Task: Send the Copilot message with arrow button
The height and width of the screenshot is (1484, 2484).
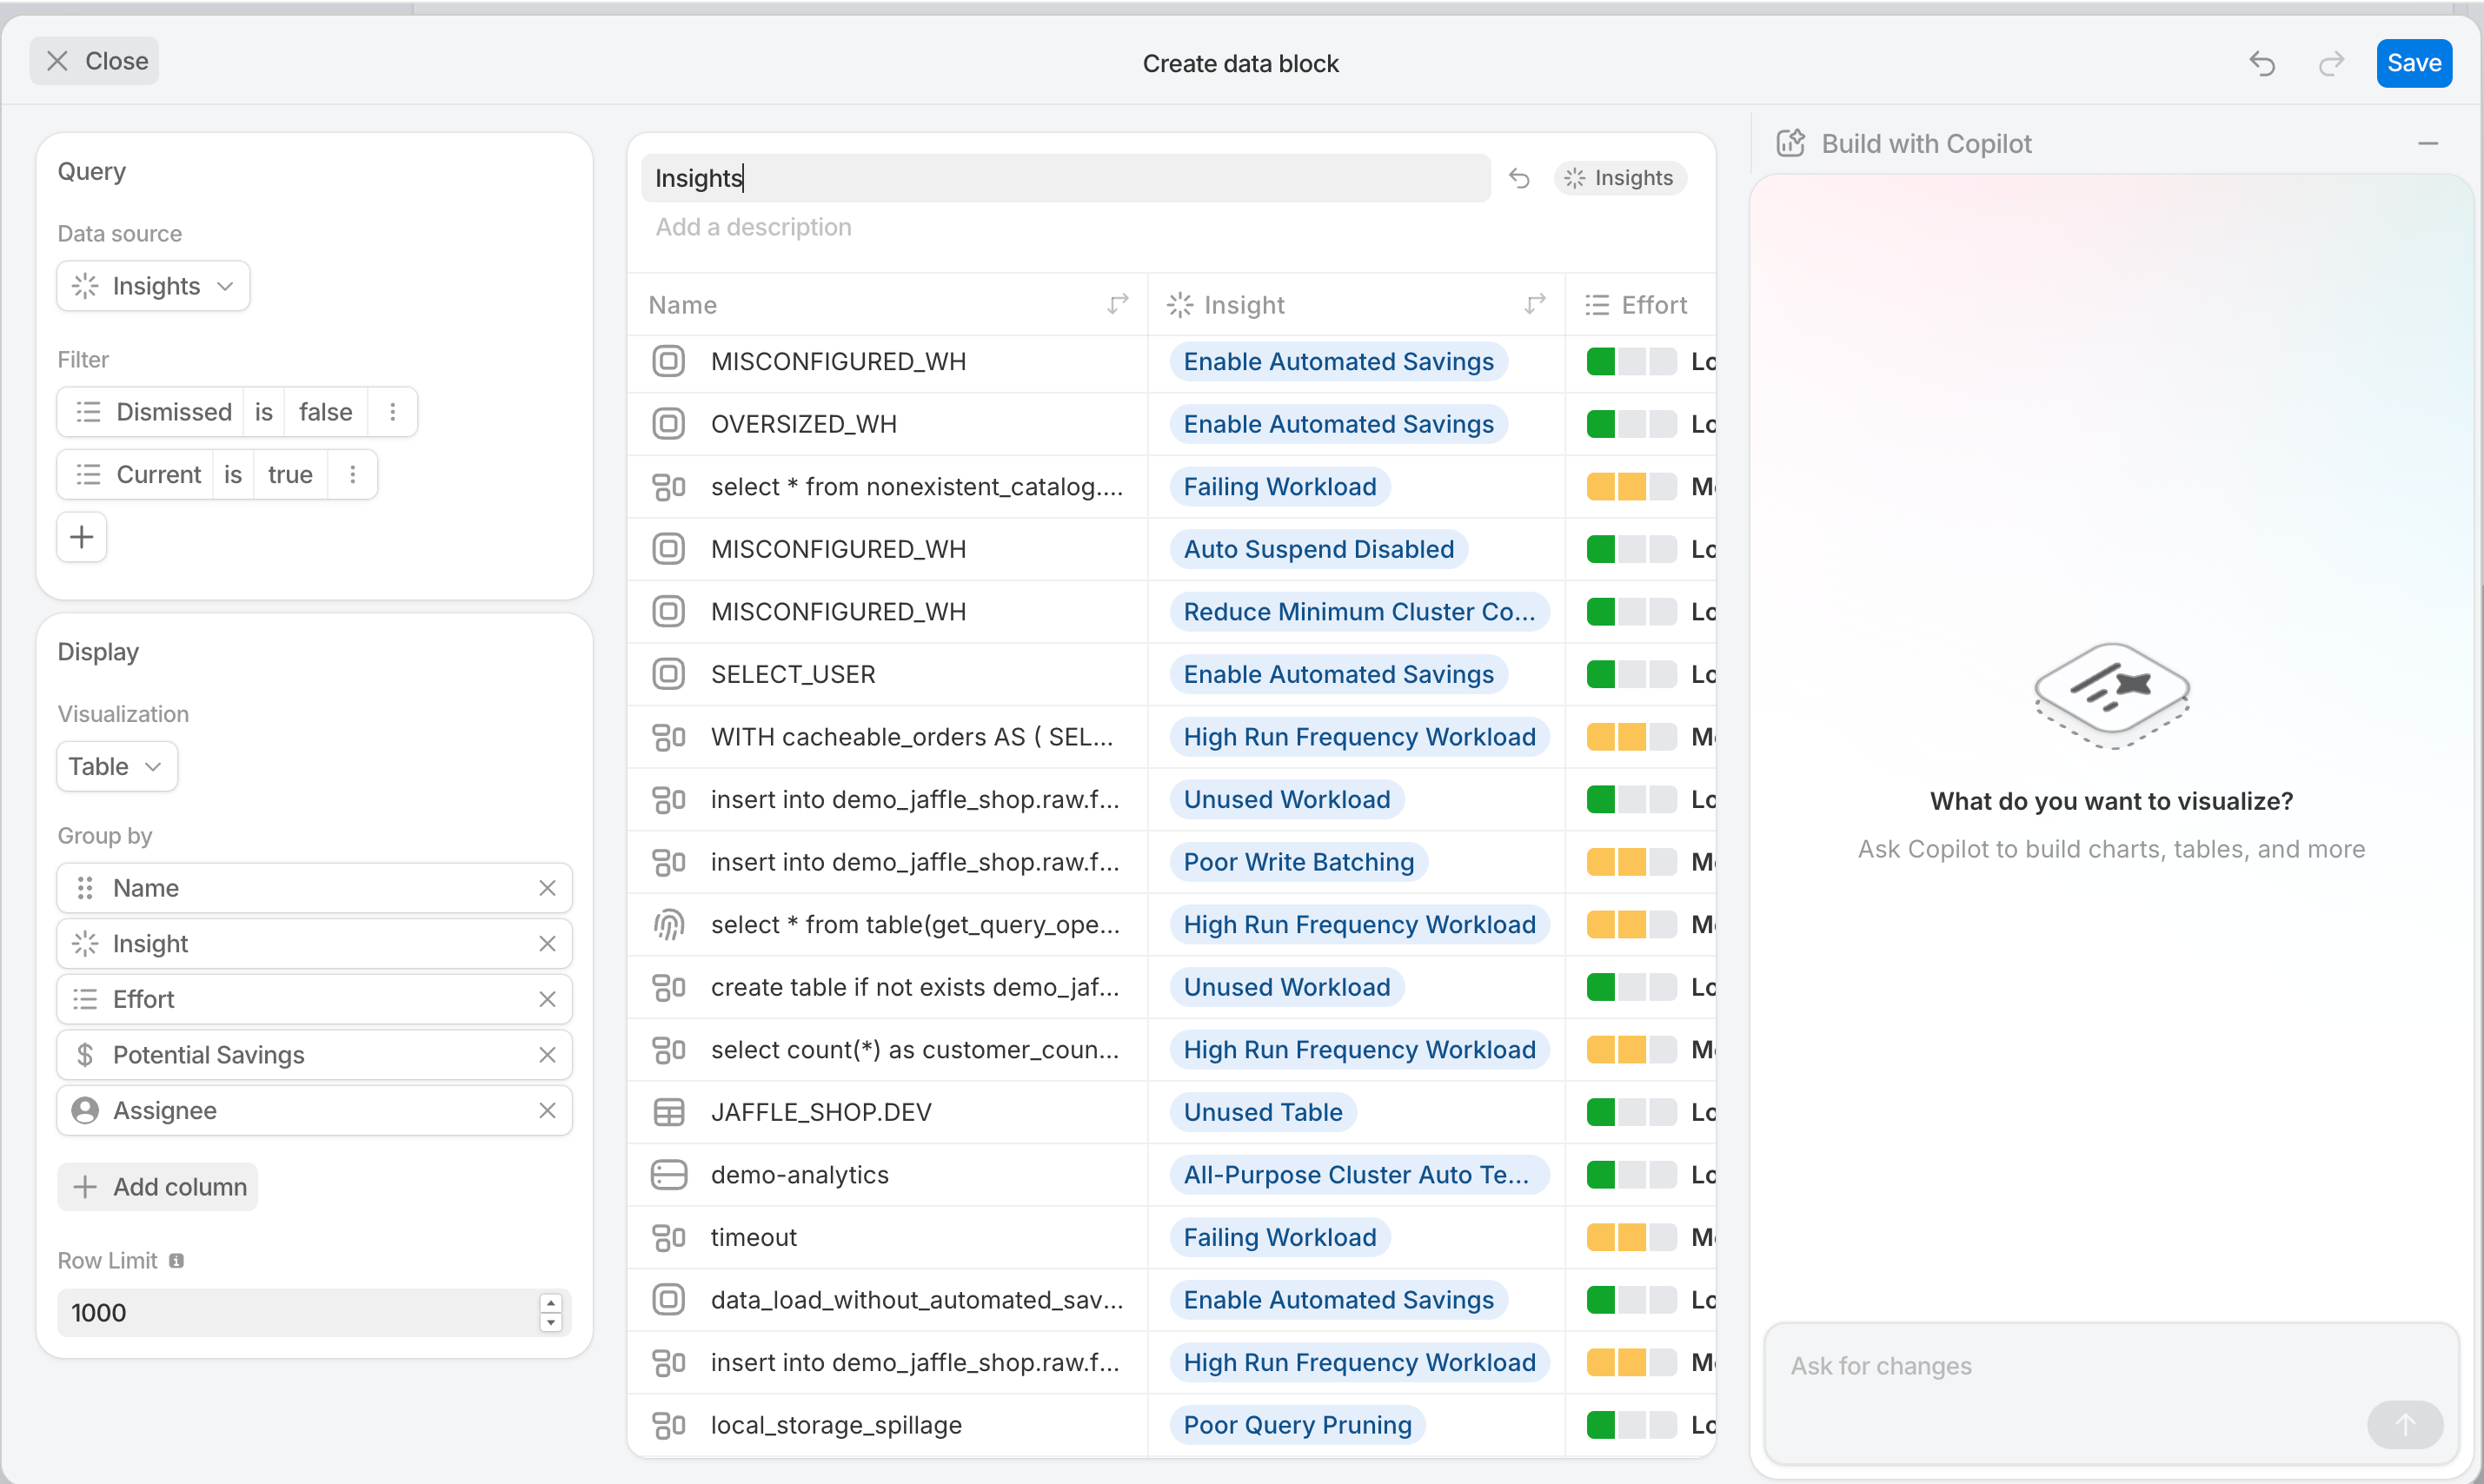Action: tap(2405, 1424)
